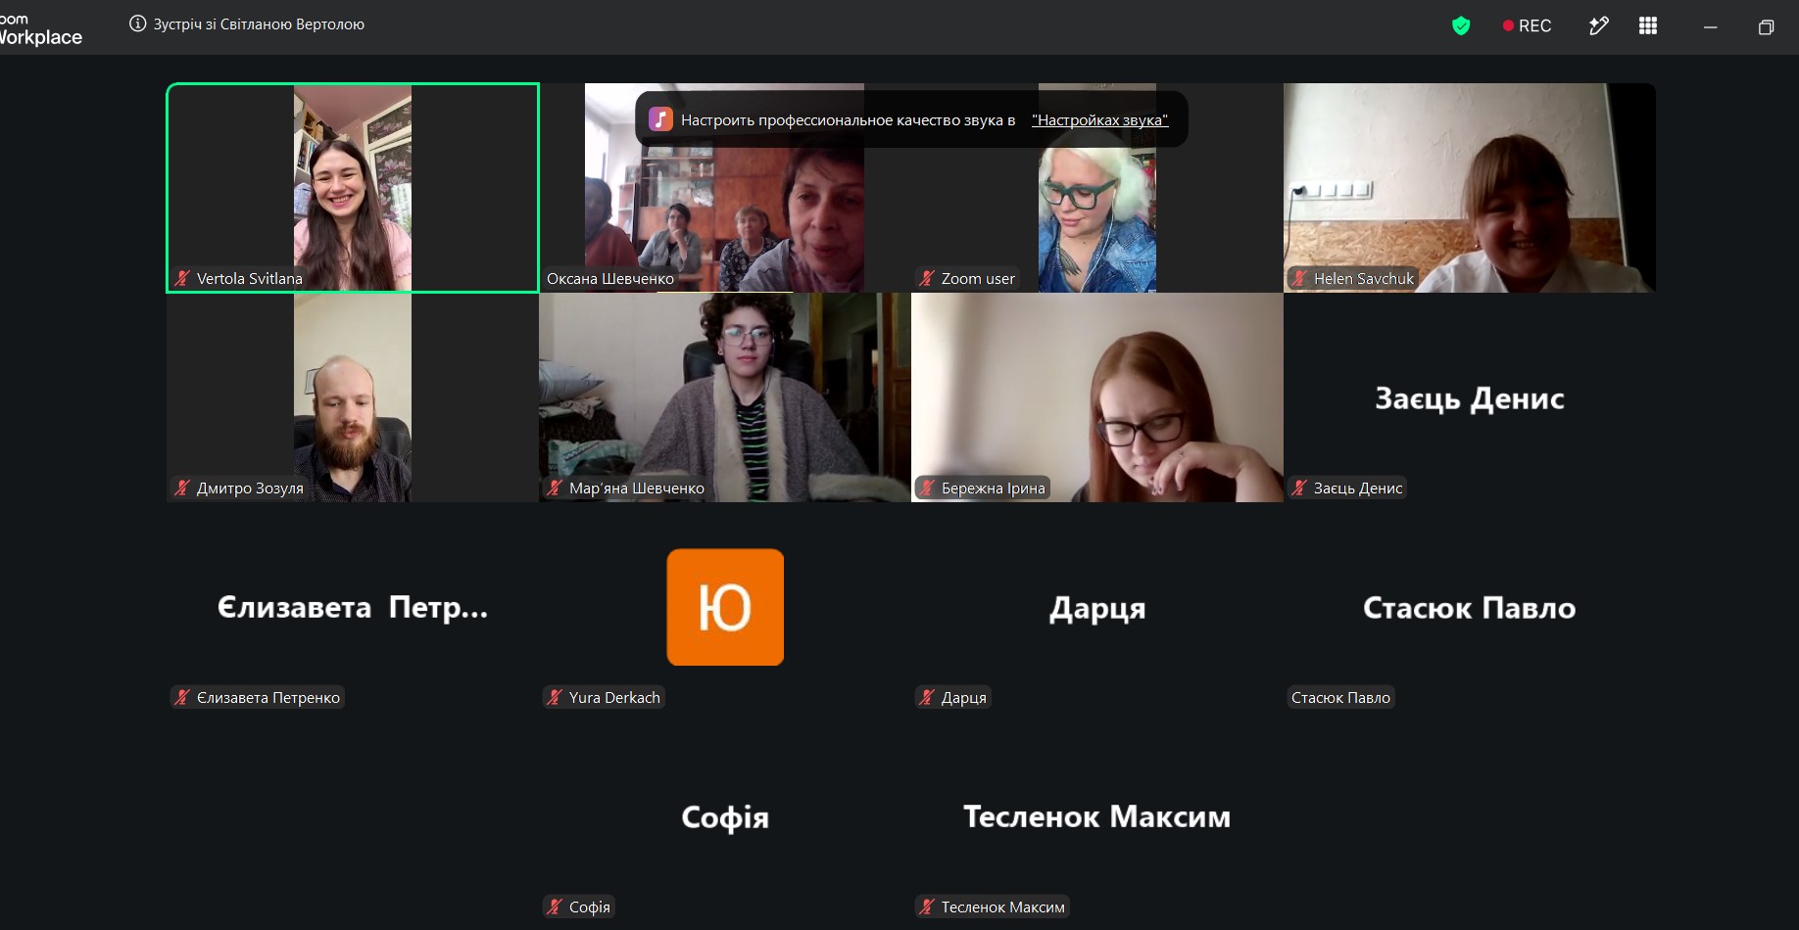This screenshot has height=930, width=1799.
Task: Click the music note icon in notification
Action: (660, 119)
